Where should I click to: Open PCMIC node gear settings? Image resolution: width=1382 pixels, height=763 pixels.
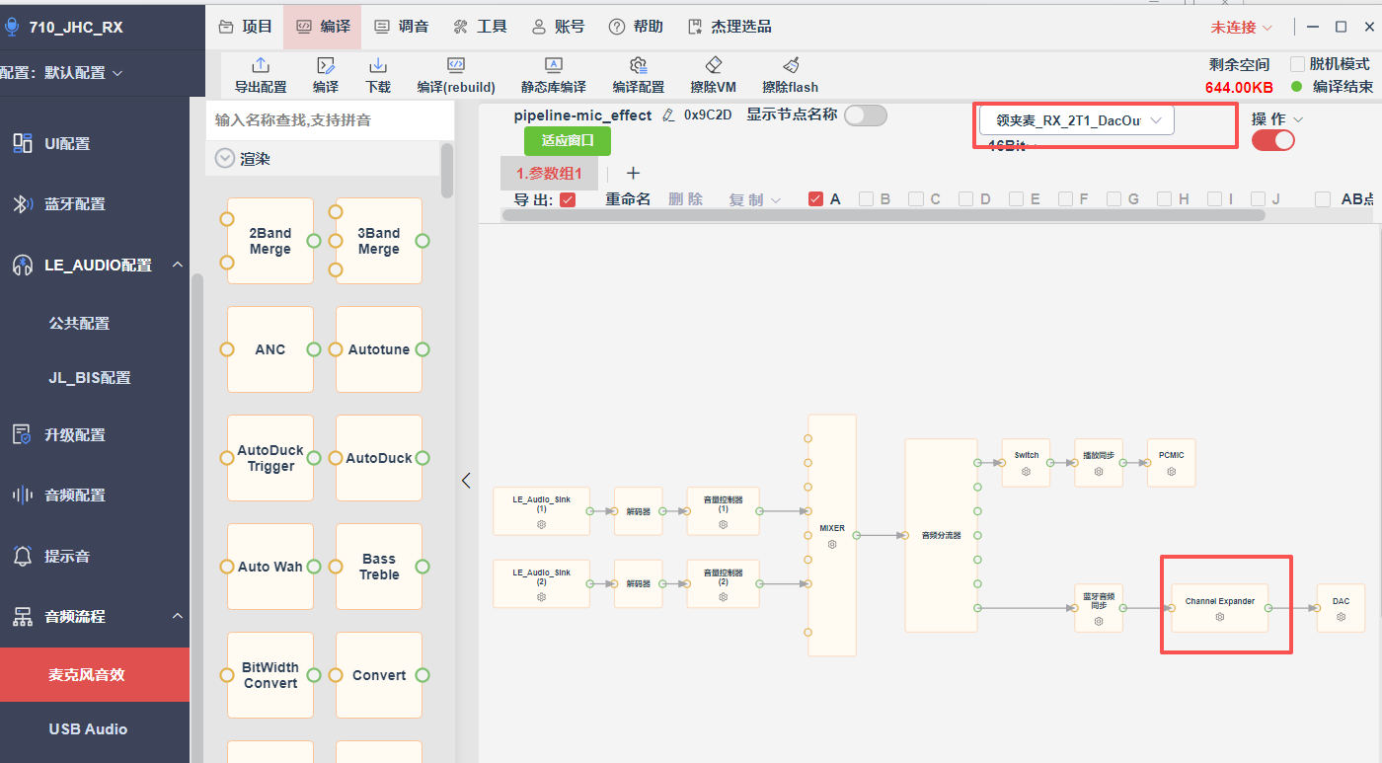tap(1171, 472)
